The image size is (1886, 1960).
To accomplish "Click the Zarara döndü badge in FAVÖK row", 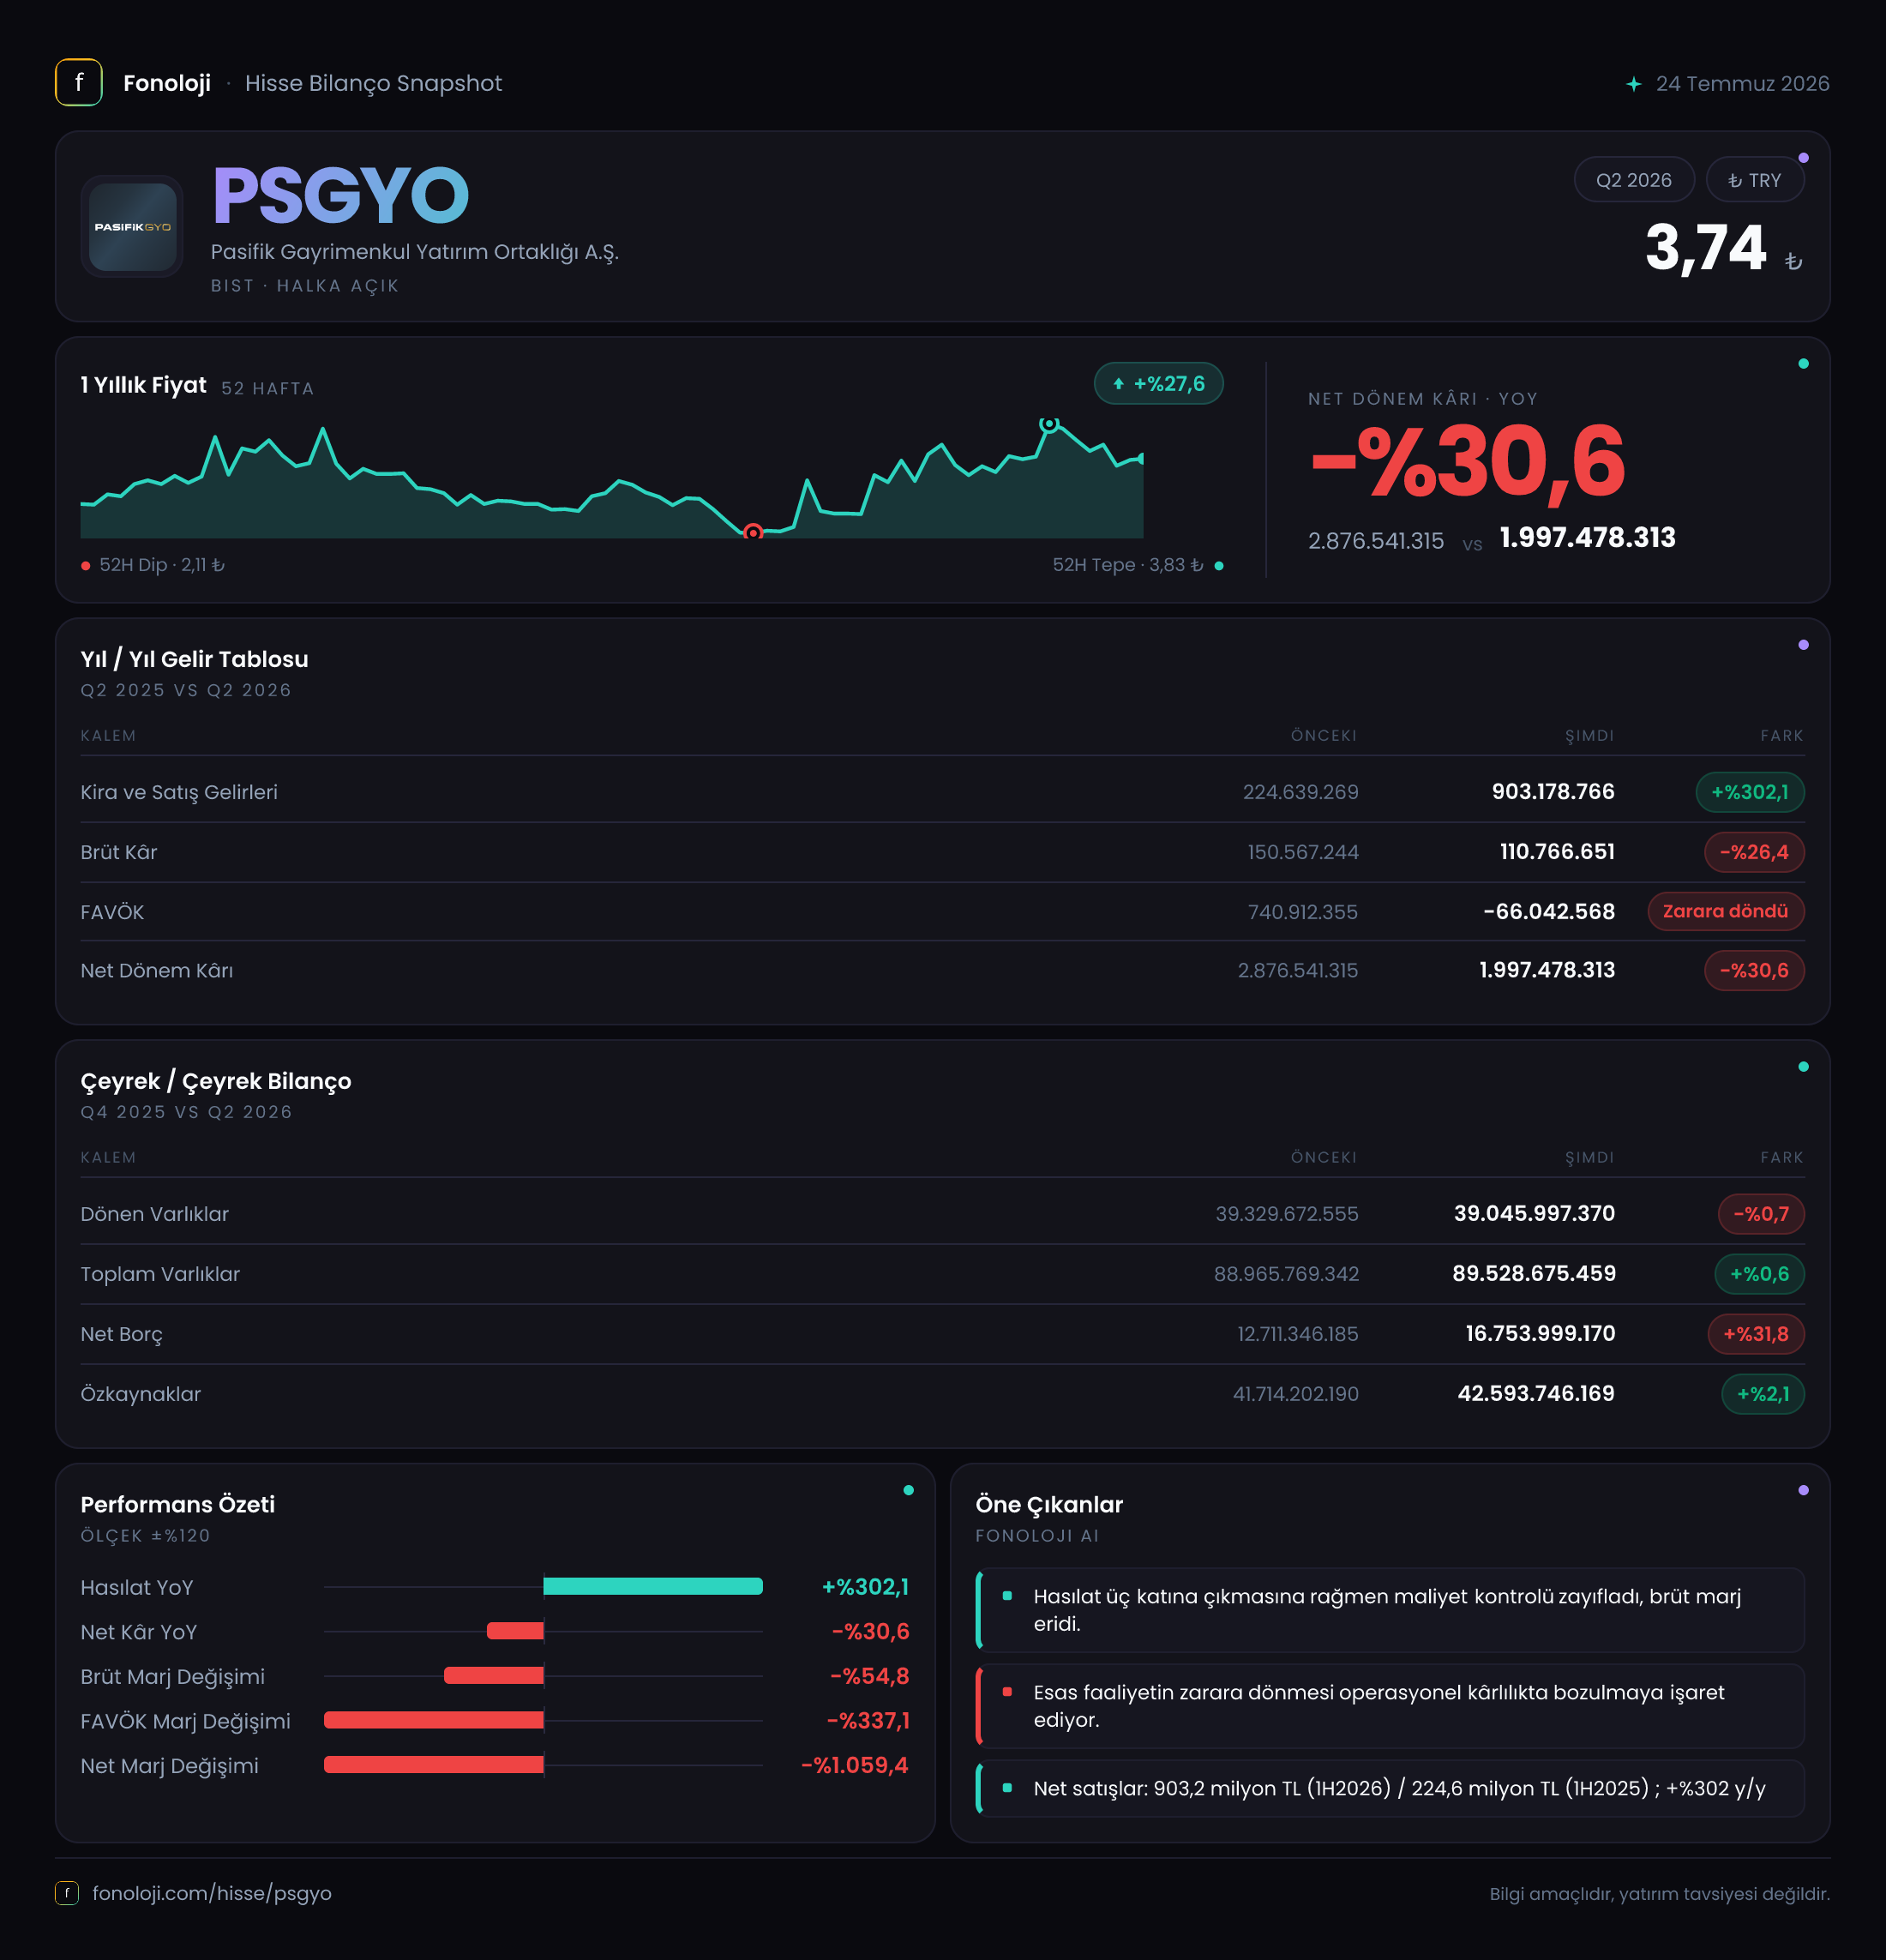I will pyautogui.click(x=1725, y=911).
